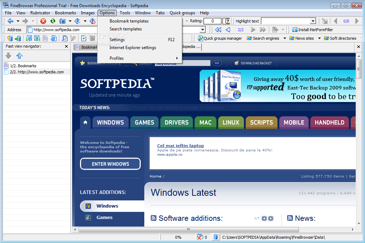This screenshot has width=365, height=243.
Task: Open the speaker sound dropdown arrow
Action: click(x=85, y=21)
